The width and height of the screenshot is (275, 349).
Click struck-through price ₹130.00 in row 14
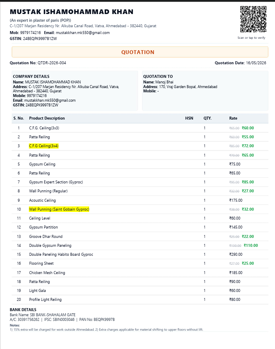coord(235,246)
